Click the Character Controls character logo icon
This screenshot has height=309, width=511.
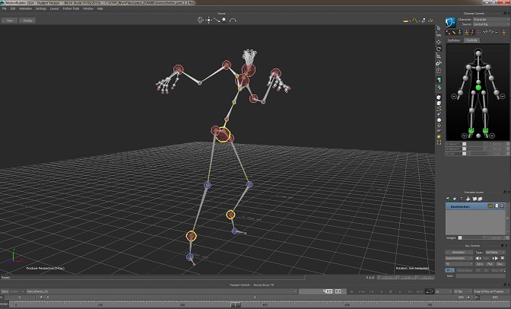tap(450, 22)
